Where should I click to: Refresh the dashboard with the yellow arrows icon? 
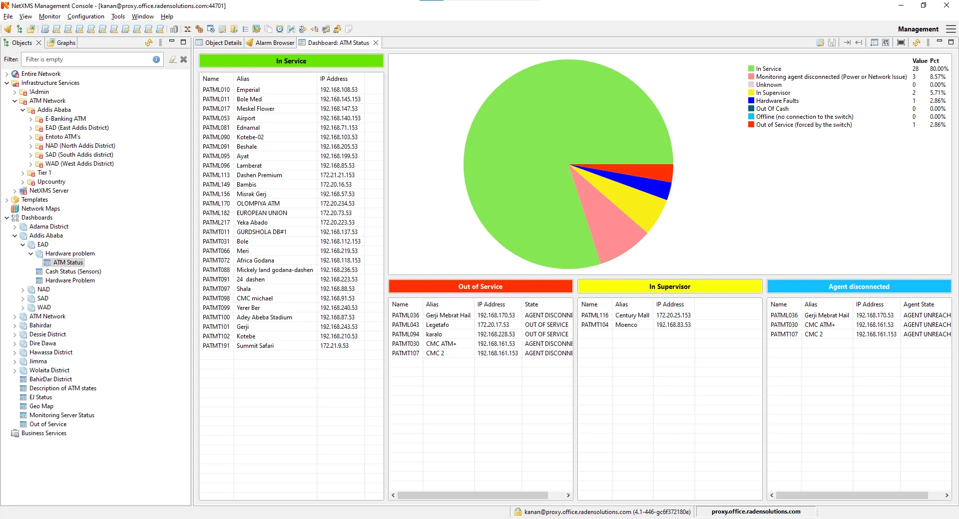click(x=917, y=42)
